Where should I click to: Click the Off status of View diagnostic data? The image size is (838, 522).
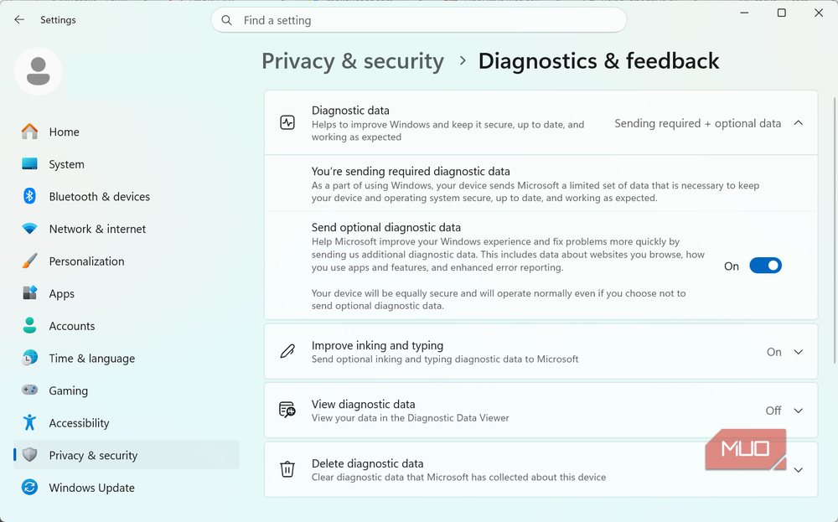(x=773, y=411)
